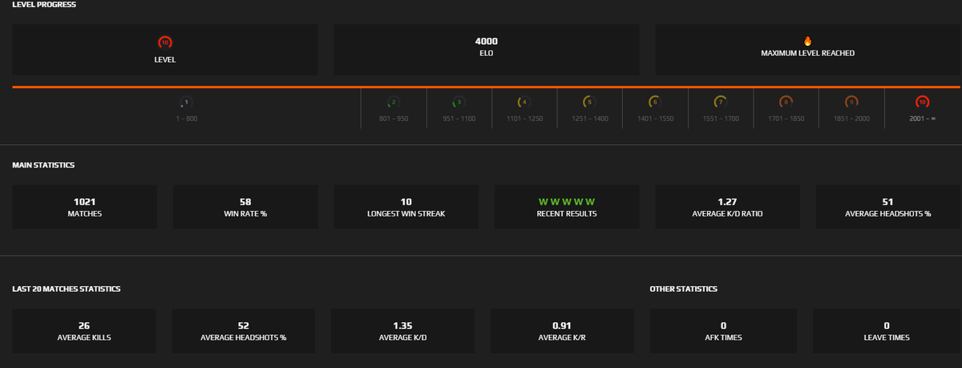Click the green WWWWW recent results
962x368 pixels.
(567, 201)
